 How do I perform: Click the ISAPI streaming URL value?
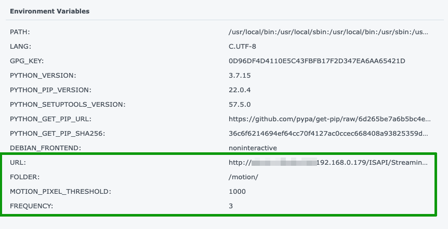coord(328,163)
